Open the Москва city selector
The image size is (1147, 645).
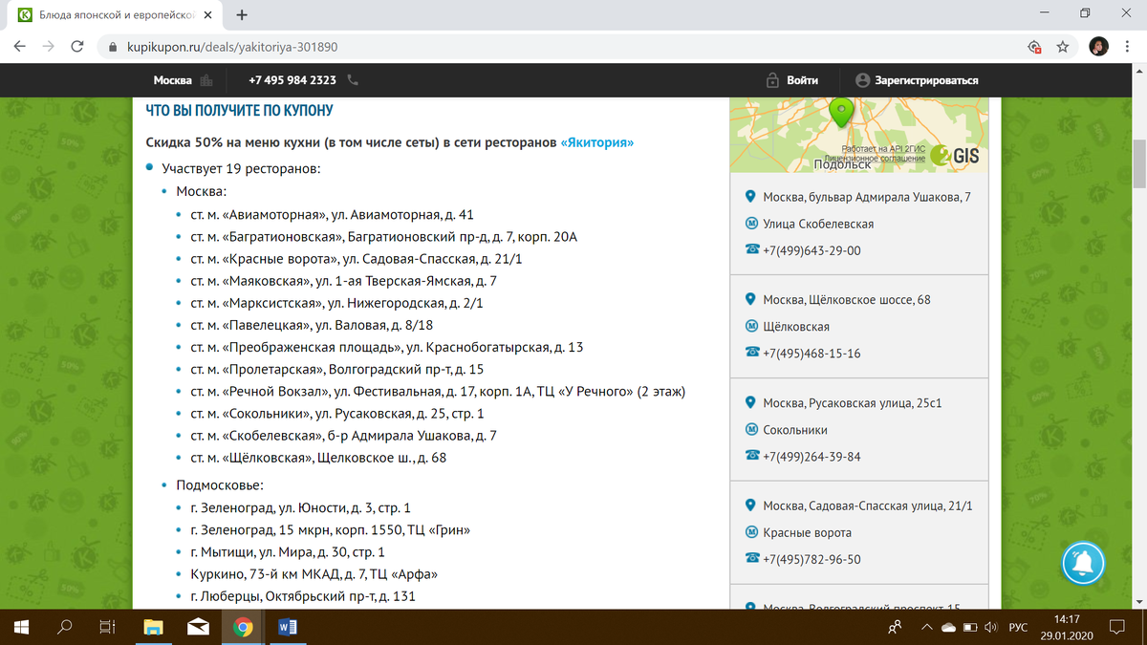[182, 80]
